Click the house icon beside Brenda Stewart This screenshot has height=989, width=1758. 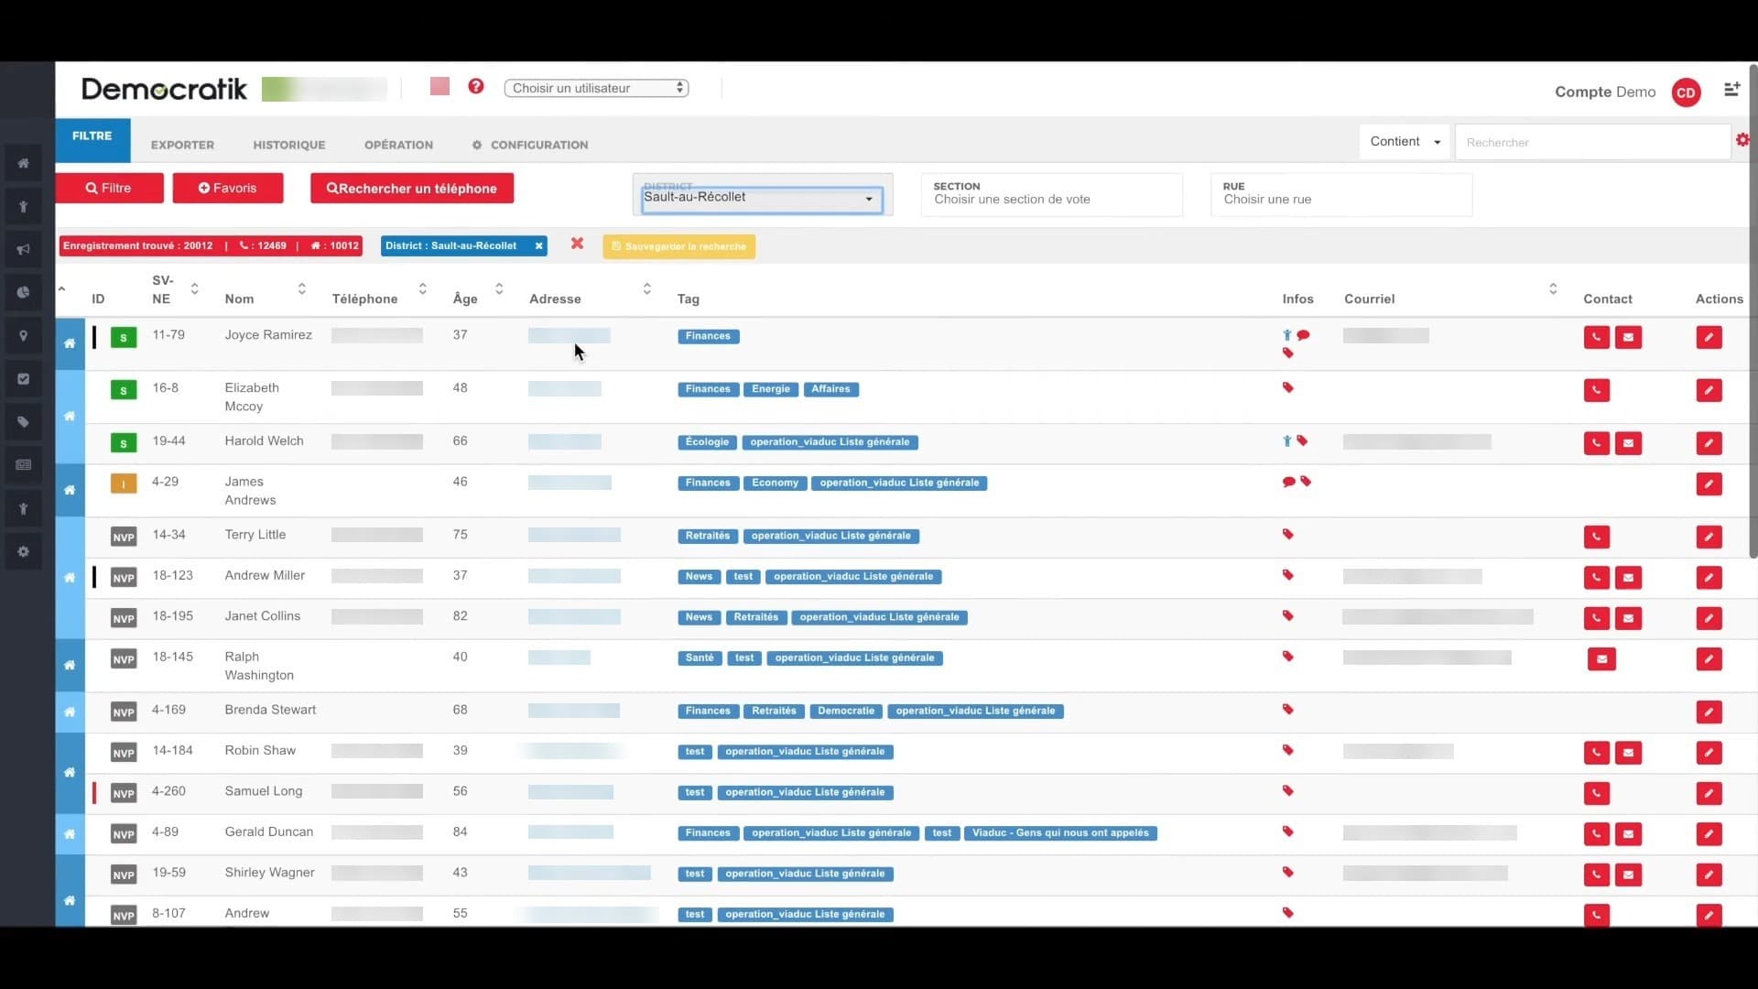coord(70,712)
